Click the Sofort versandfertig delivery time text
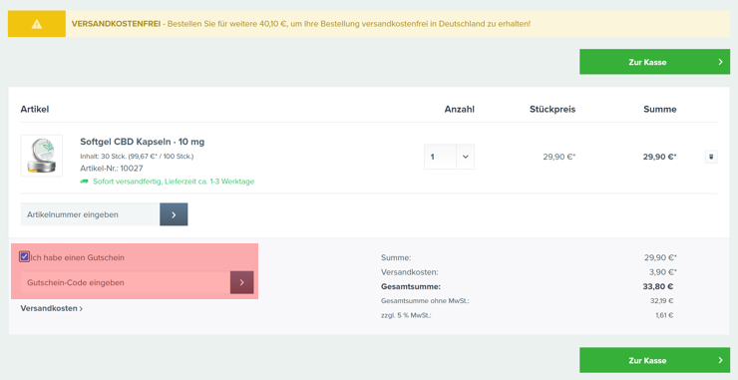 pos(174,182)
